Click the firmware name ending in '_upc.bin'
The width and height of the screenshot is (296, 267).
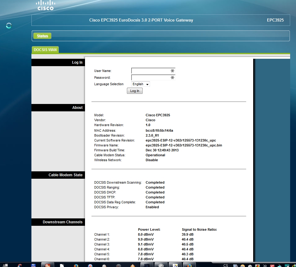184,145
